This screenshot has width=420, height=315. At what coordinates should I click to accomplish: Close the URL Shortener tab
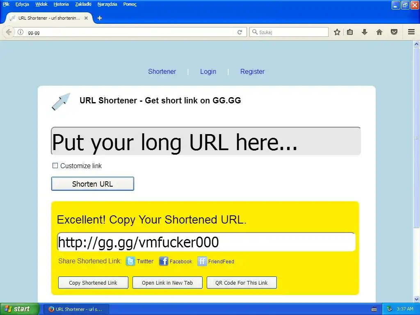(x=86, y=18)
